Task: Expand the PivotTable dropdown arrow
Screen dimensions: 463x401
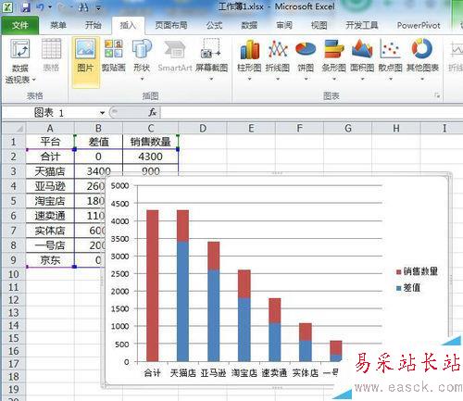Action: coord(33,80)
